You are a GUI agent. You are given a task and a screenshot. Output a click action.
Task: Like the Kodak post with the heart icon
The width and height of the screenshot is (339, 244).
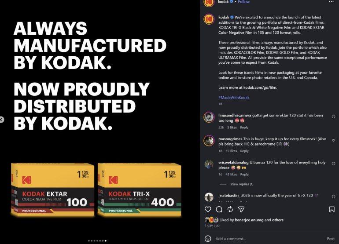(208, 209)
